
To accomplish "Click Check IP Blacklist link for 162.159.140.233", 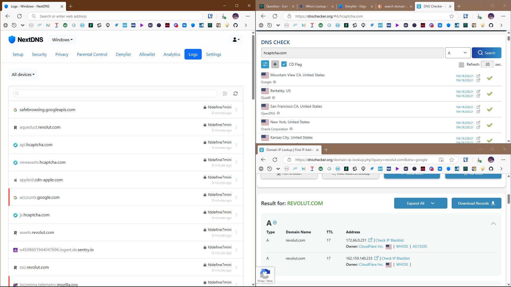I will [x=395, y=258].
